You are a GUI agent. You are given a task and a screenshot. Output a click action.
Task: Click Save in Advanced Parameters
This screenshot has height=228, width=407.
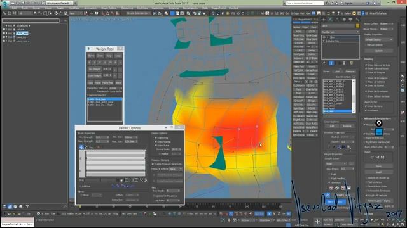point(379,166)
